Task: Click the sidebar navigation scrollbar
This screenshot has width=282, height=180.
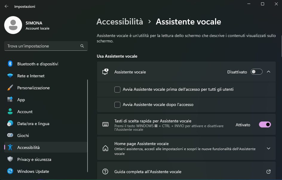Action: point(88,126)
